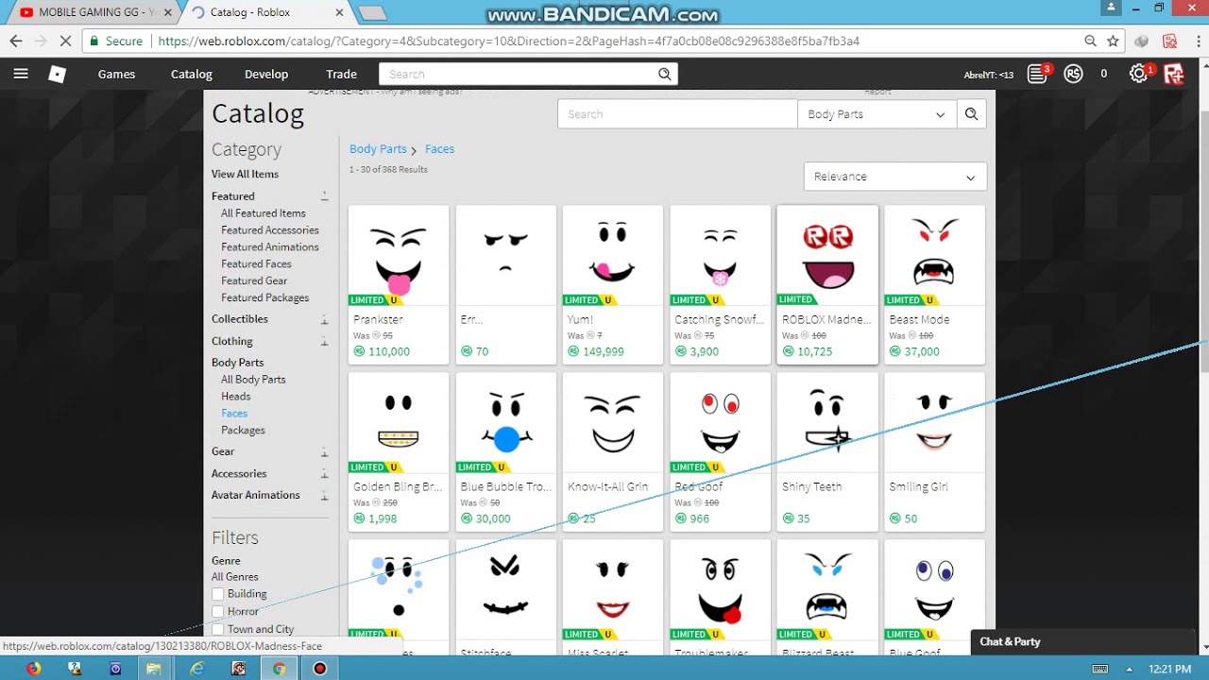1209x680 pixels.
Task: Click the browser address bar URL
Action: point(508,42)
